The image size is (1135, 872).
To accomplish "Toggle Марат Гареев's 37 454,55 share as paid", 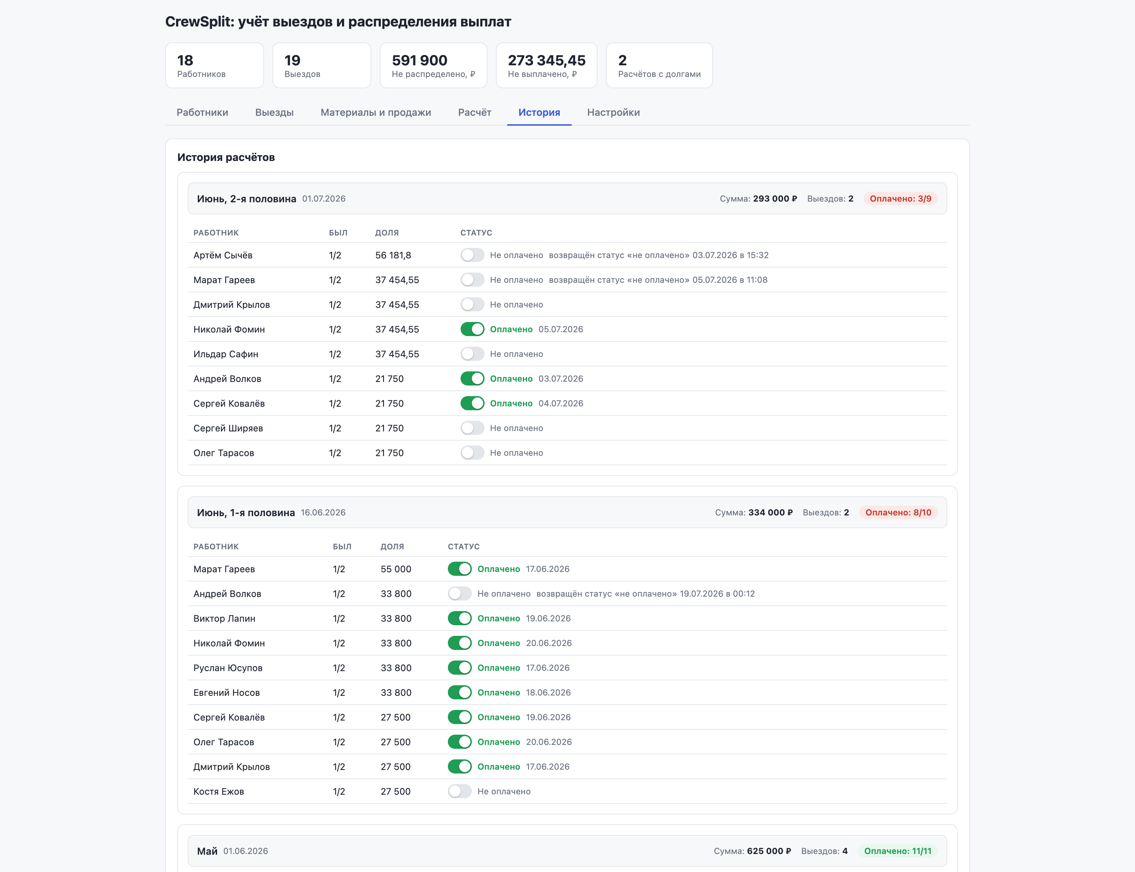I will tap(472, 280).
